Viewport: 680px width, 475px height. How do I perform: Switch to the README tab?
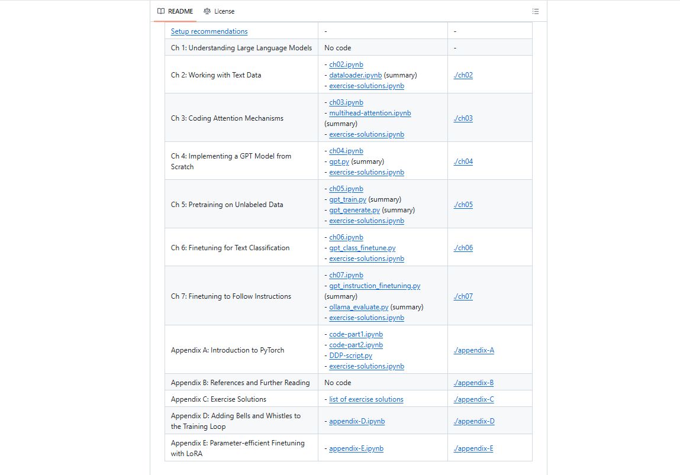[x=175, y=11]
